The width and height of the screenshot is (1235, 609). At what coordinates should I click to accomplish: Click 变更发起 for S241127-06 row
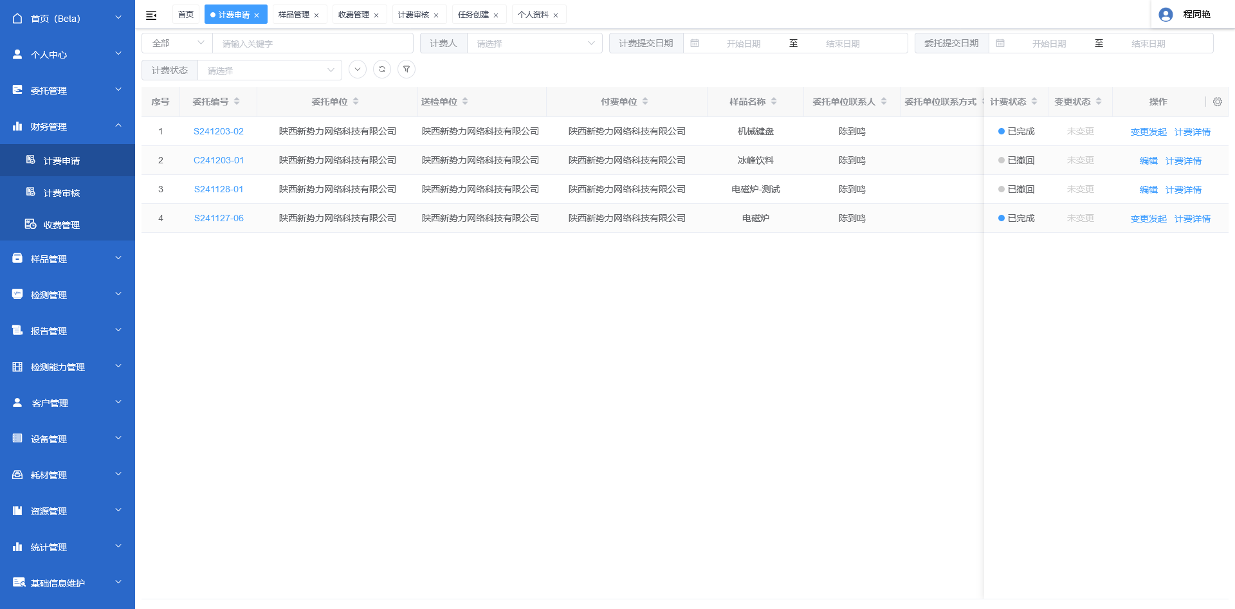(x=1149, y=219)
